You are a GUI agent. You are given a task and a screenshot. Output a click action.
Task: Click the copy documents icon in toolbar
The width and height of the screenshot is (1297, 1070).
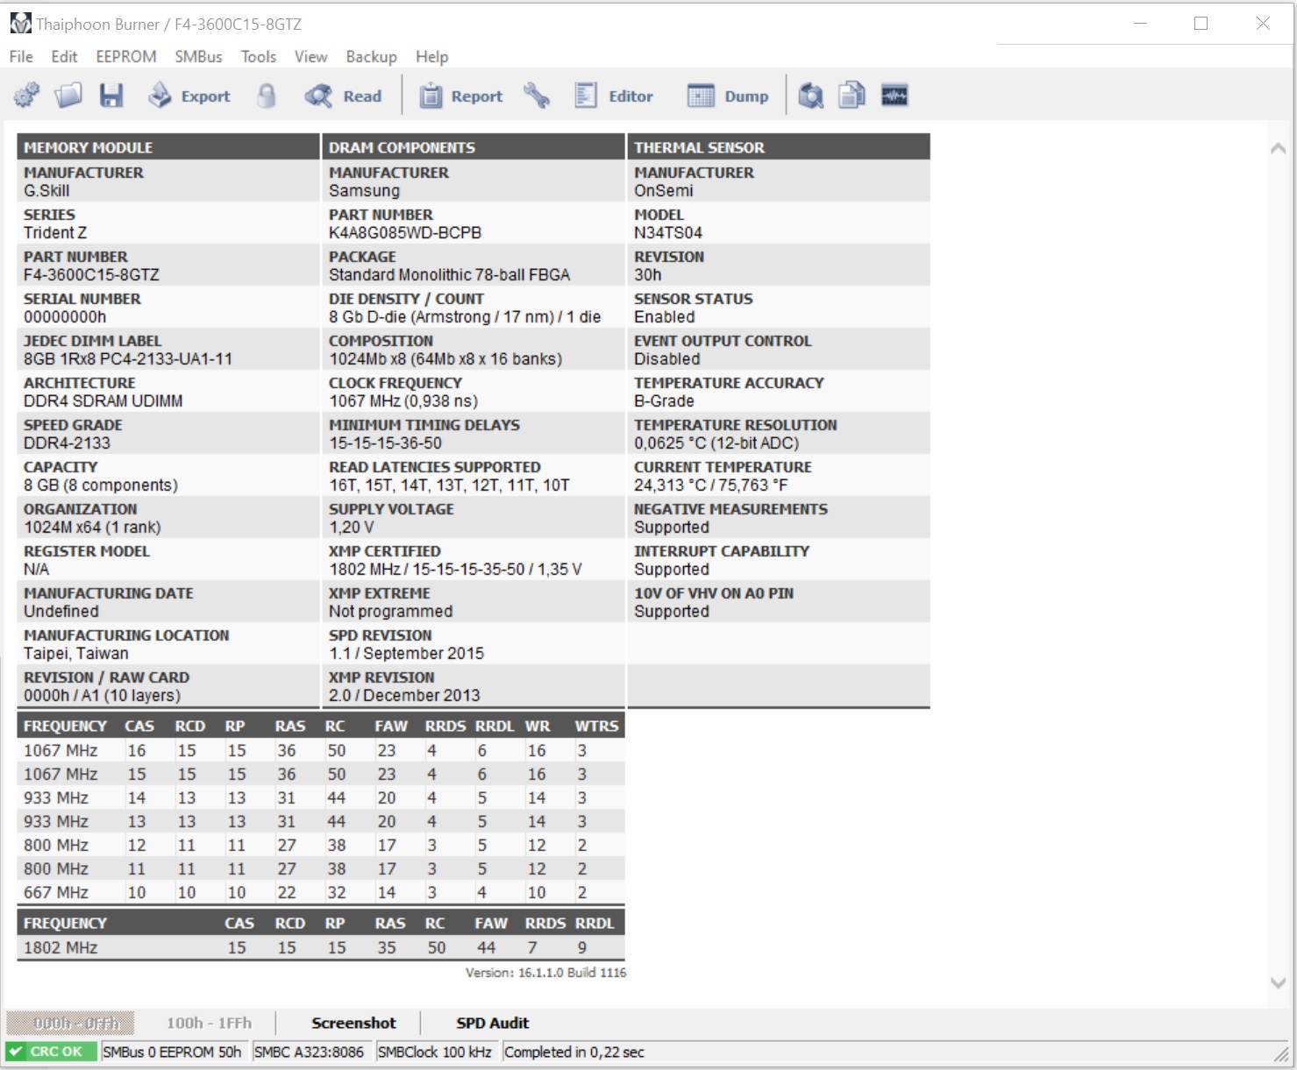coord(852,96)
